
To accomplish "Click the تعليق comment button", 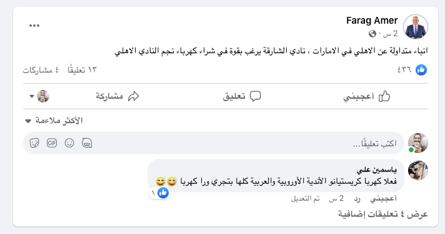I will point(242,96).
